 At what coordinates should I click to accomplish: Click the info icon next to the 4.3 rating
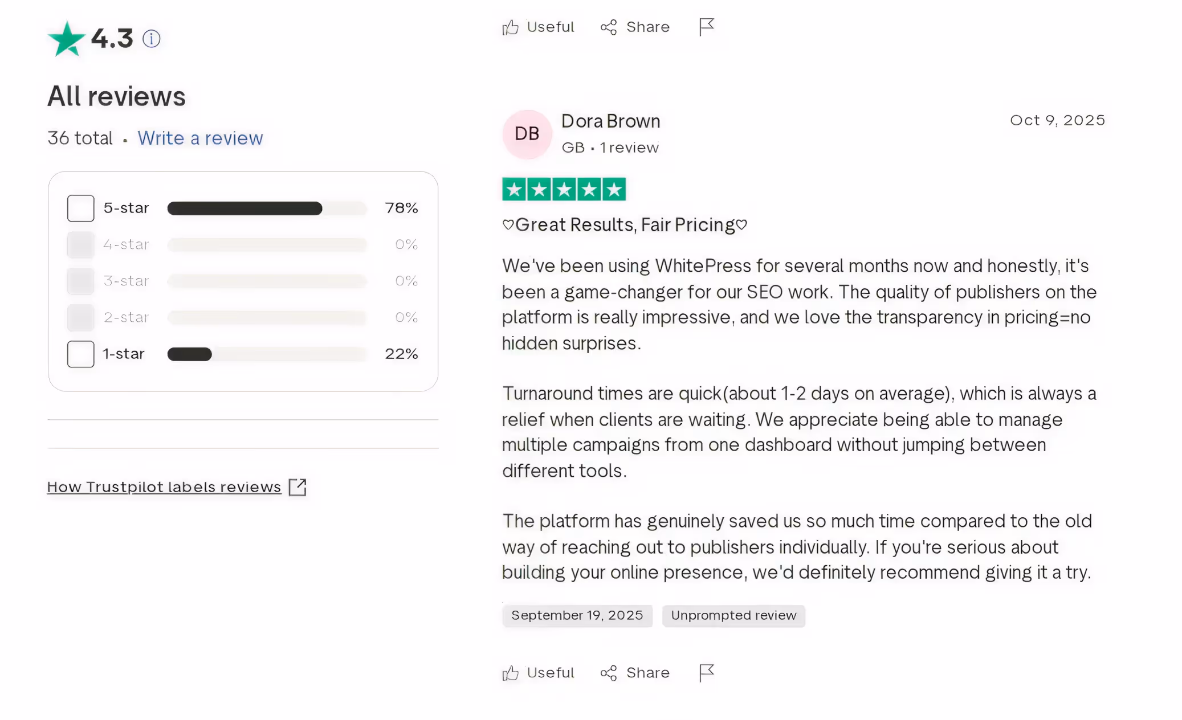(x=150, y=39)
